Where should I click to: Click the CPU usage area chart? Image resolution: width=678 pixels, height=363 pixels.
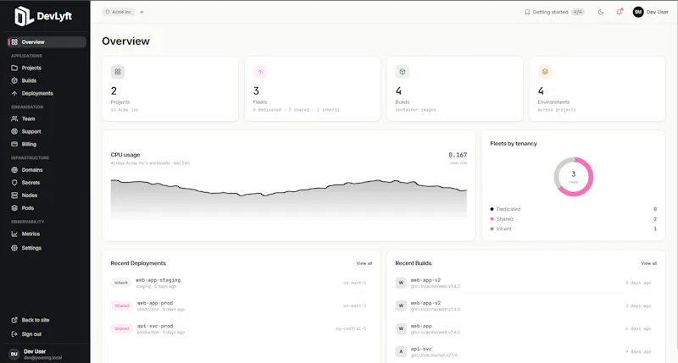click(289, 199)
